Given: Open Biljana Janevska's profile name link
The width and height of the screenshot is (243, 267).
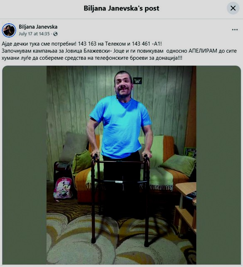Looking at the screenshot, I should tap(38, 27).
